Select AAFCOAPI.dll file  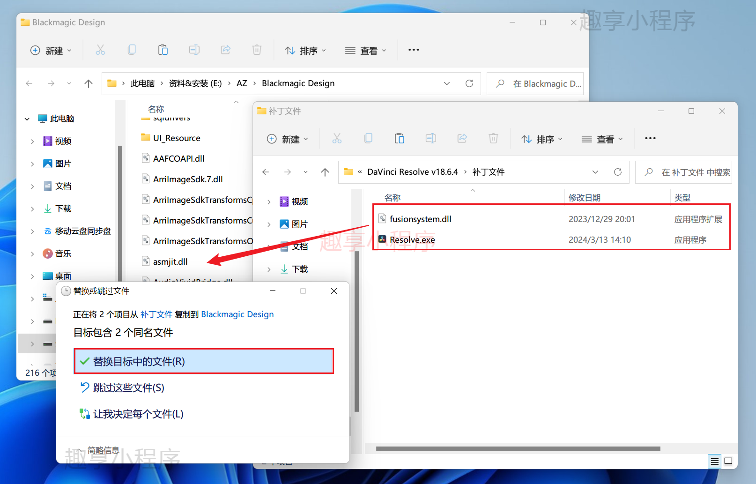(x=173, y=159)
